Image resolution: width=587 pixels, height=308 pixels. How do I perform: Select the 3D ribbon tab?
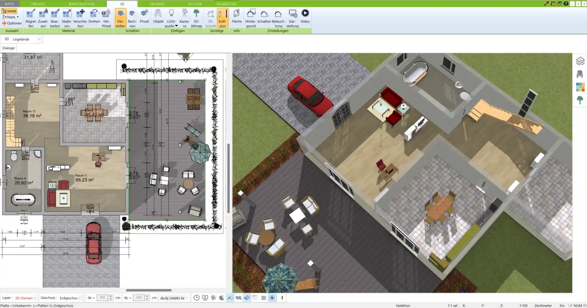122,4
